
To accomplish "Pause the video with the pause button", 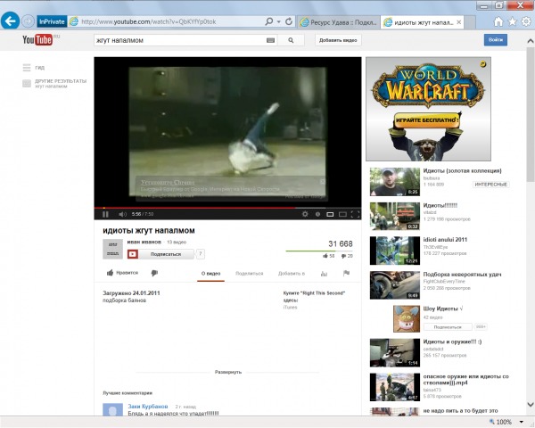I will tap(105, 214).
